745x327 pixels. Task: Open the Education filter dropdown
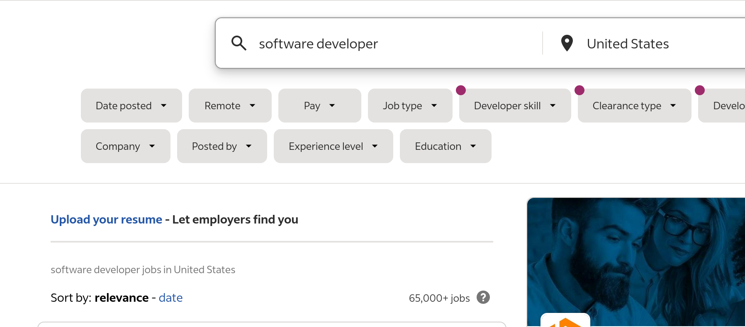pos(446,146)
